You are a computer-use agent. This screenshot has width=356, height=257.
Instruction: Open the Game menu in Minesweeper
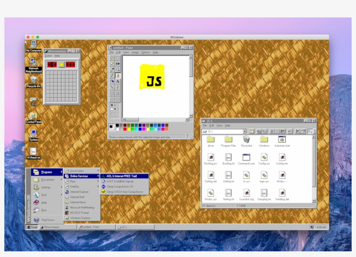point(48,56)
